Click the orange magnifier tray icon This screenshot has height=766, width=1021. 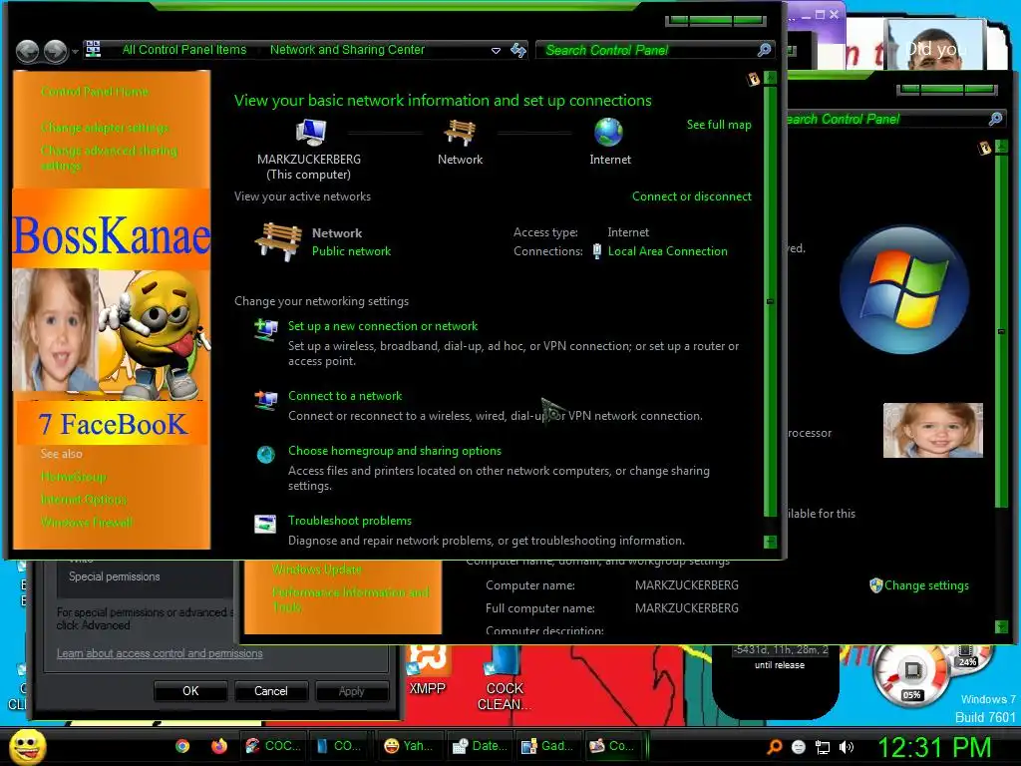(x=775, y=747)
